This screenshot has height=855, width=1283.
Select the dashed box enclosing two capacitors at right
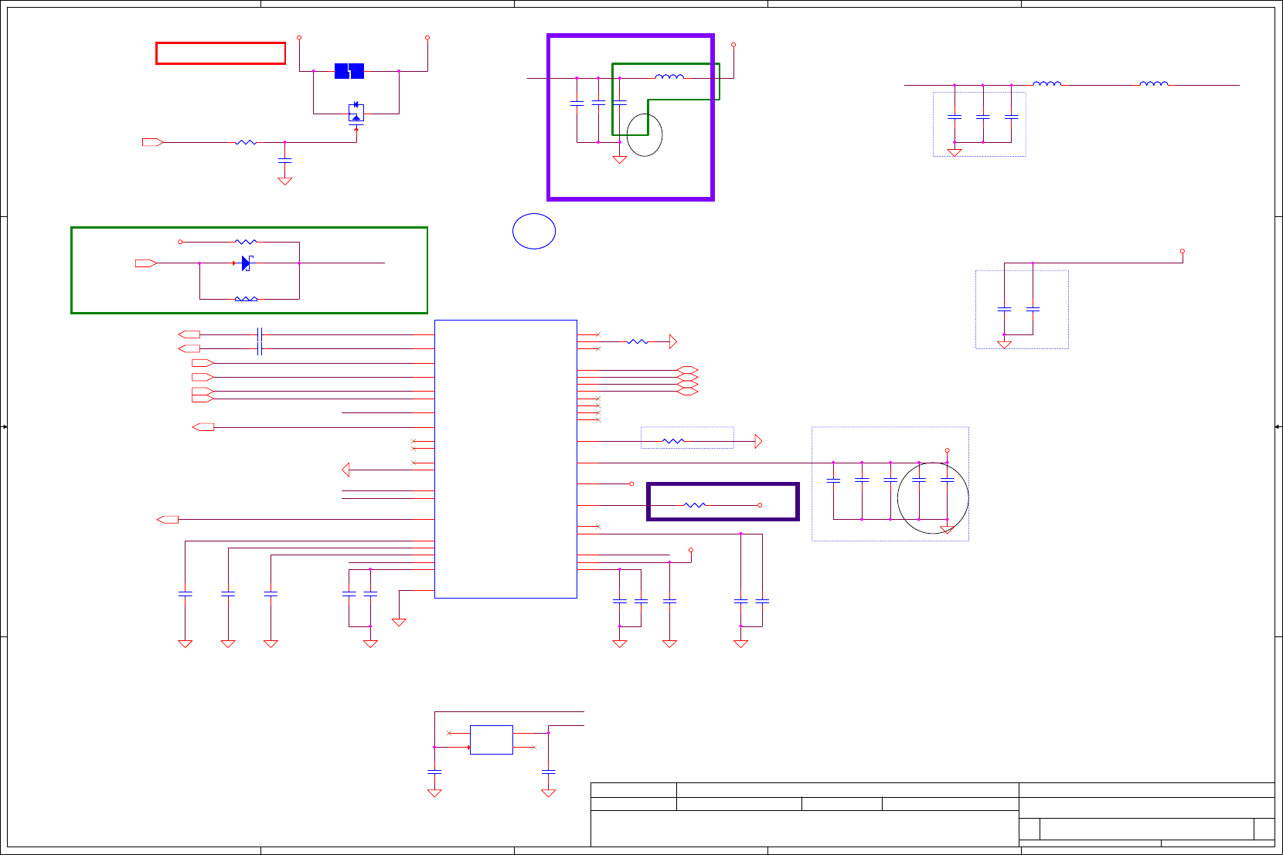(x=1022, y=309)
